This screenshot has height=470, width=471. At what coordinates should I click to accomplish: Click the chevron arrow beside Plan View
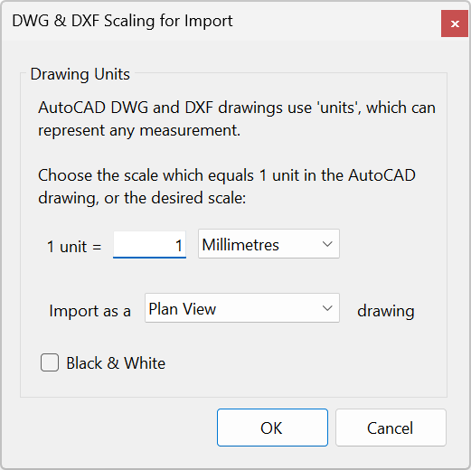coord(327,308)
